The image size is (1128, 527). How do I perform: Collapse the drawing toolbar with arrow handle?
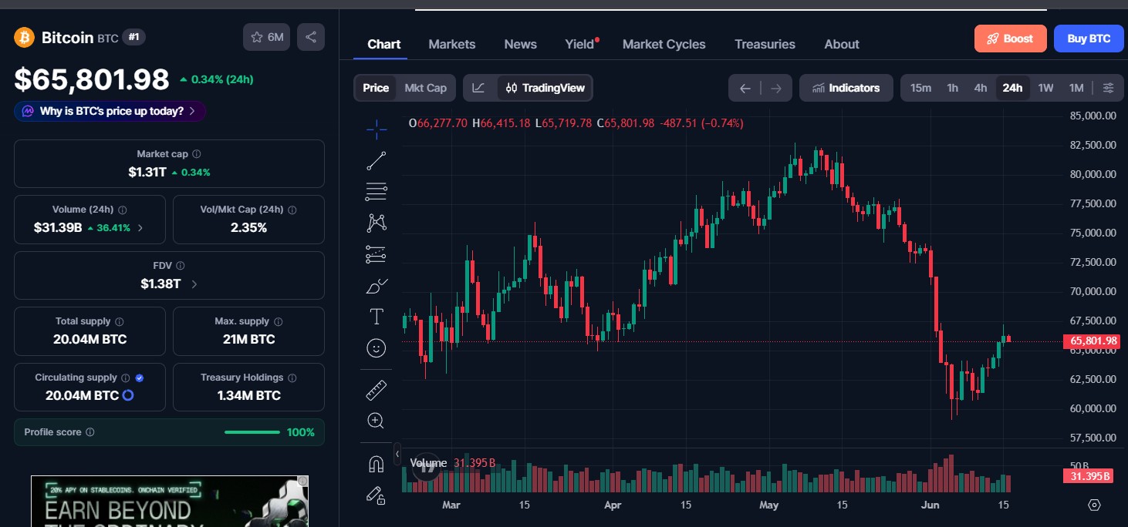click(x=397, y=454)
